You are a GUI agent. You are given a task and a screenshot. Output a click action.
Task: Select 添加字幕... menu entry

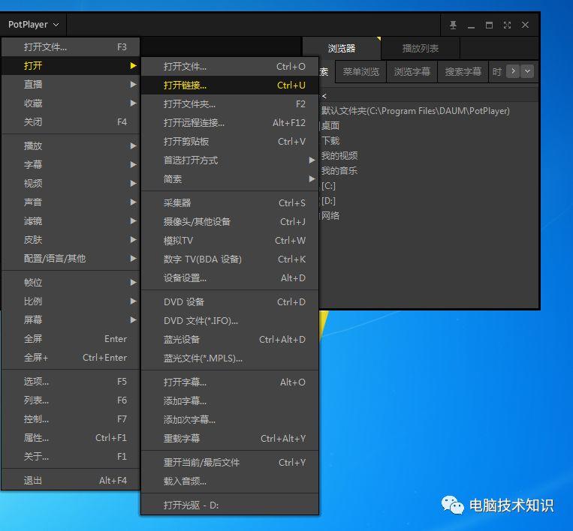(230, 401)
